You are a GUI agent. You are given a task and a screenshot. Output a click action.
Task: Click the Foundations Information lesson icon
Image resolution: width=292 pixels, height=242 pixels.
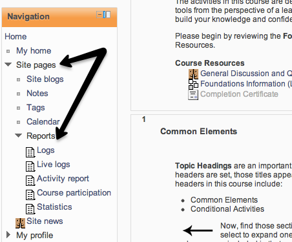[x=193, y=85]
